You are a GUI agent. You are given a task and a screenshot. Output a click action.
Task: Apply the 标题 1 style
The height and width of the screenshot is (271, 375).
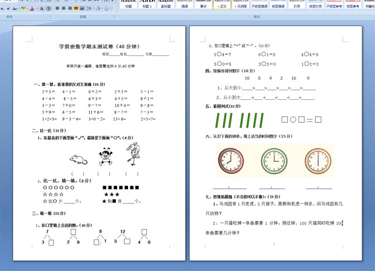tap(147, 4)
